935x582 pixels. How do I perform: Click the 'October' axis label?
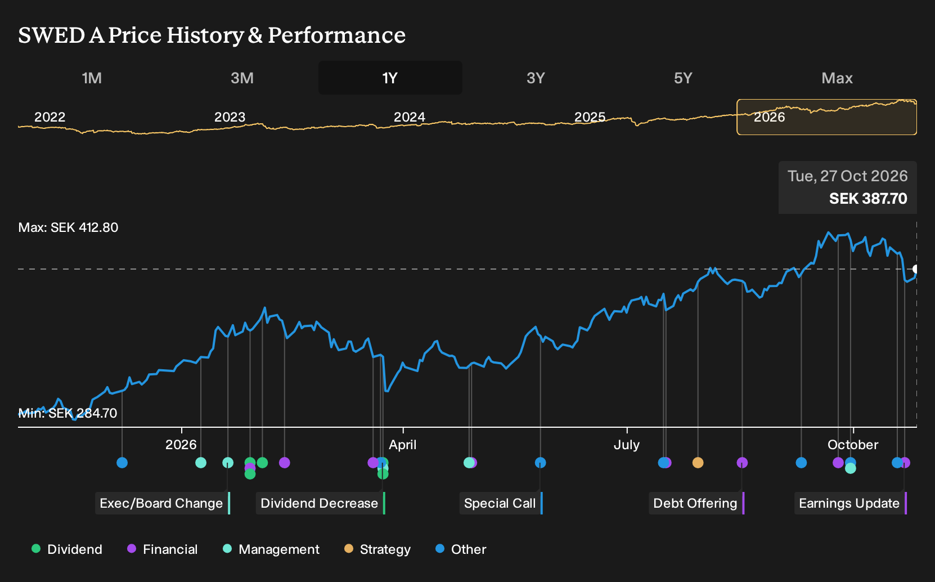pos(853,445)
